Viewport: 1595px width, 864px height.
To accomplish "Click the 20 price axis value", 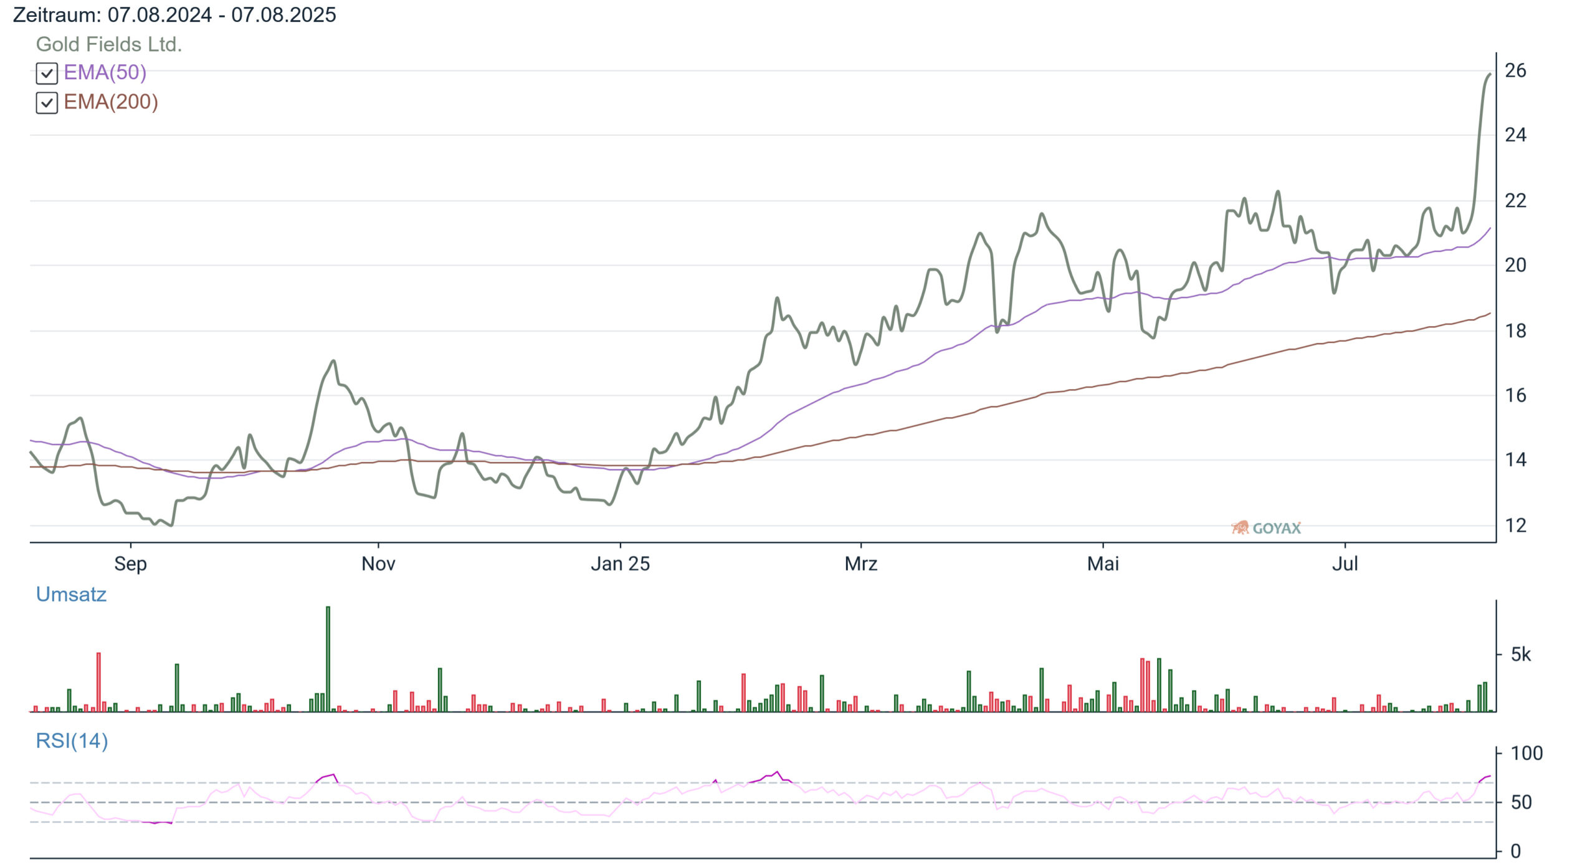I will coord(1515,265).
